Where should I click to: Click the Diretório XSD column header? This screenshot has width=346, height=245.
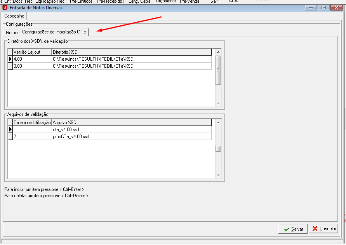[x=132, y=52]
